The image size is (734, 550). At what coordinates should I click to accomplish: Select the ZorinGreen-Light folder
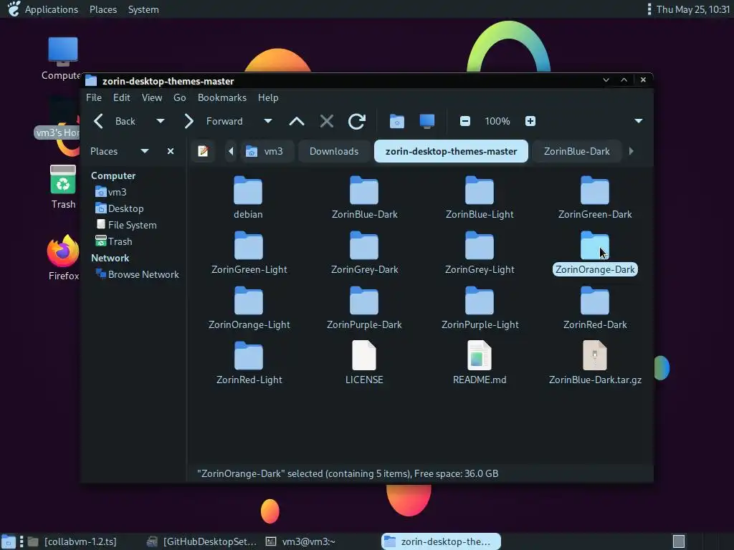click(x=249, y=253)
